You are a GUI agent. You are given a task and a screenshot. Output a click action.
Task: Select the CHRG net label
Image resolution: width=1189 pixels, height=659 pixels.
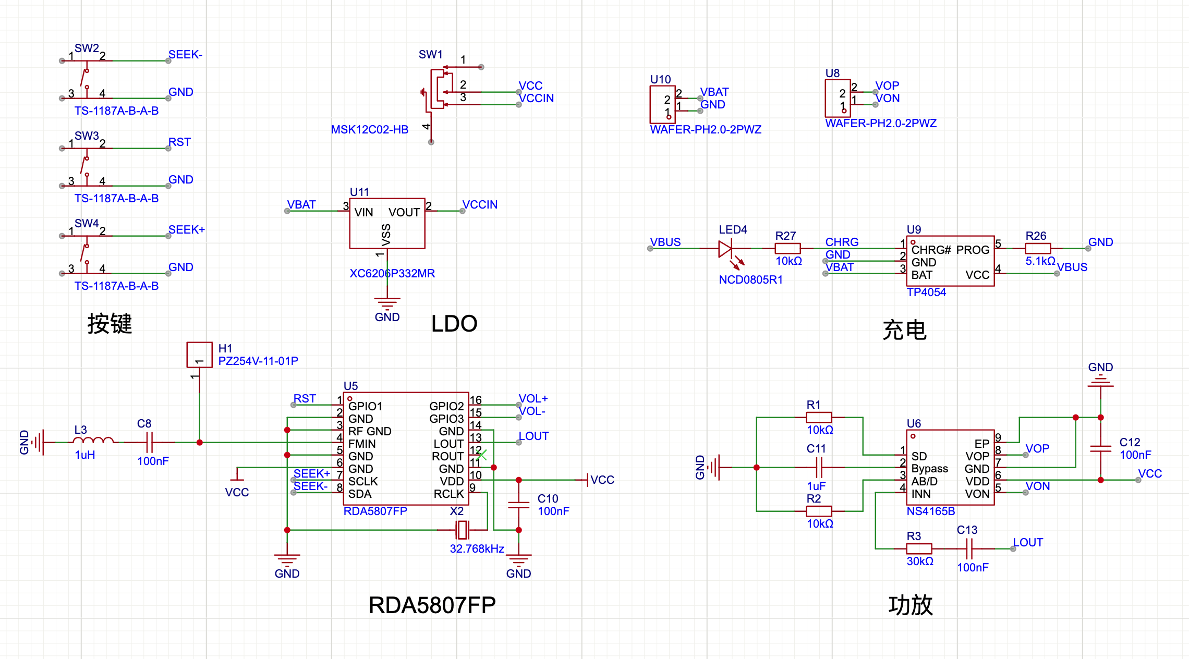[842, 242]
